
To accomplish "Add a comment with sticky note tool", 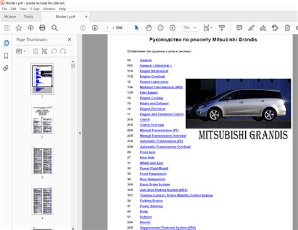I will click(x=240, y=28).
